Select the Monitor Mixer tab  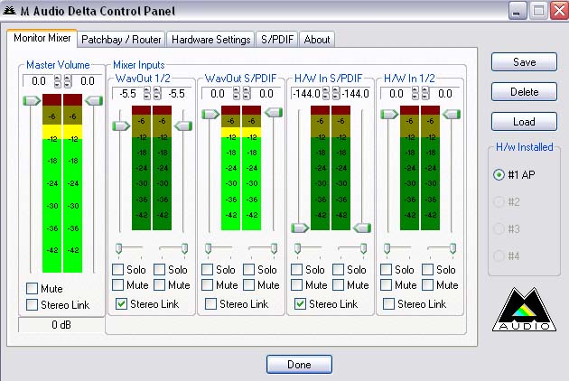pyautogui.click(x=42, y=38)
